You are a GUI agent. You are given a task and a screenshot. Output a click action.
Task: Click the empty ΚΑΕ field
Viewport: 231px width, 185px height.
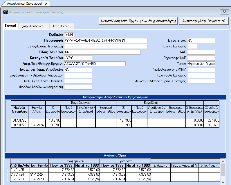201,52
